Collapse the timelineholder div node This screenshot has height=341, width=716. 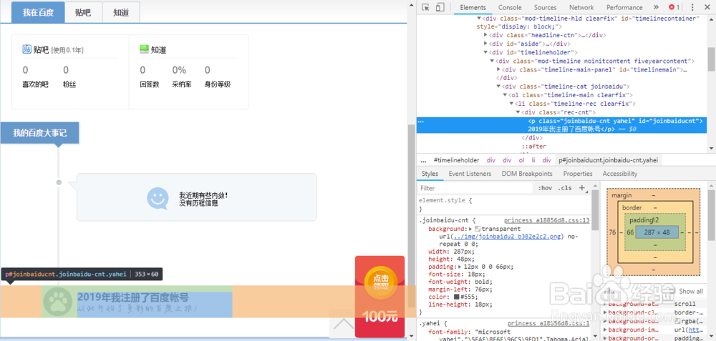[x=485, y=52]
